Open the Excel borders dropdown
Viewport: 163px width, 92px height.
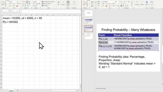[x=11, y=6]
